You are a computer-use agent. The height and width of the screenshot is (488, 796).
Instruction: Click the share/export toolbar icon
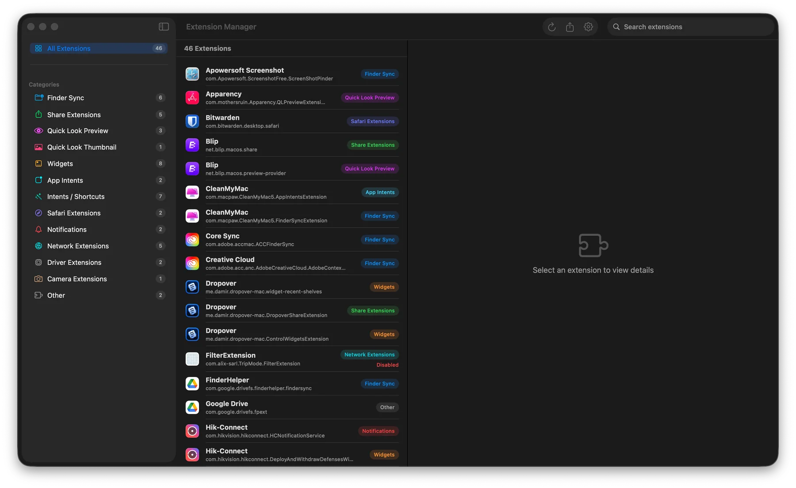570,27
